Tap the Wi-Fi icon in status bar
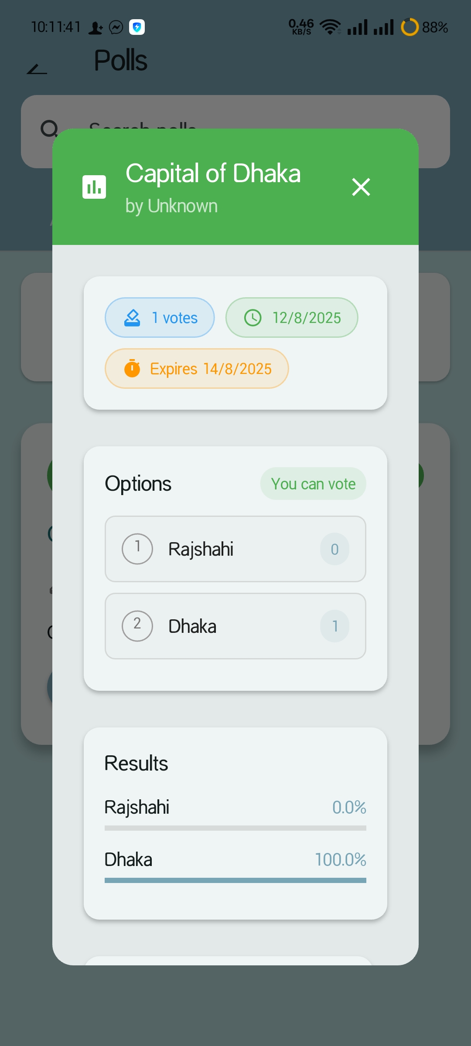Screen dimensions: 471x1046 (x=331, y=27)
